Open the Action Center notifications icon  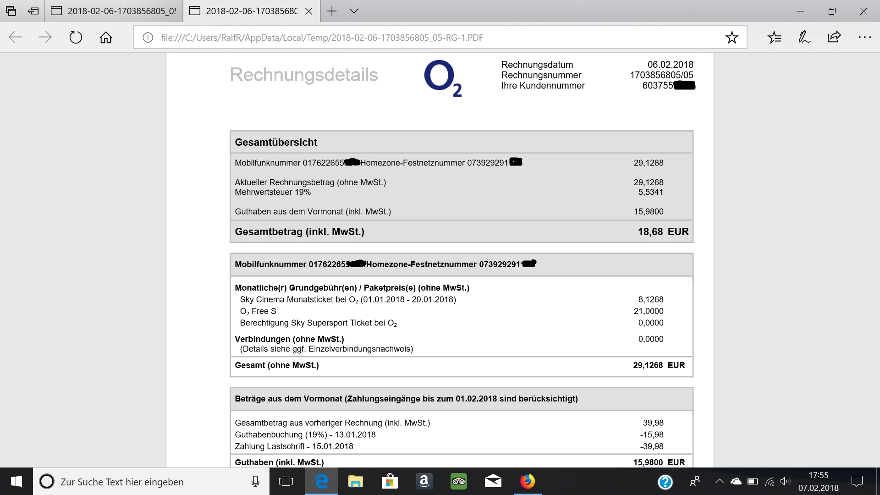point(857,481)
